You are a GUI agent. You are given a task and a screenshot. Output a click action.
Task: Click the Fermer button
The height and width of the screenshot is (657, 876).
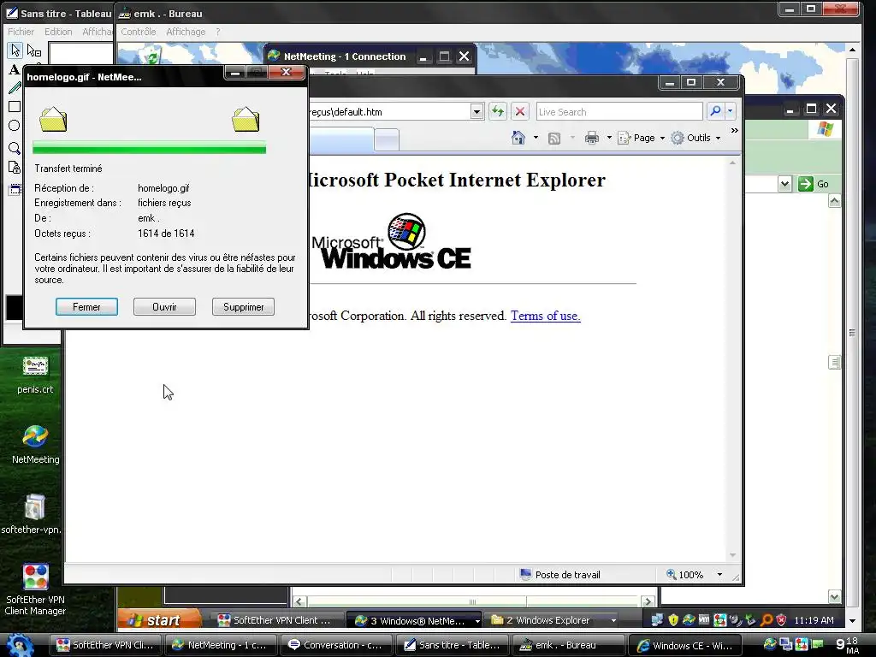pyautogui.click(x=86, y=307)
